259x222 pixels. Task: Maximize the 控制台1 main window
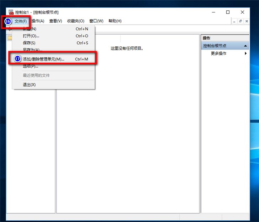coord(228,12)
